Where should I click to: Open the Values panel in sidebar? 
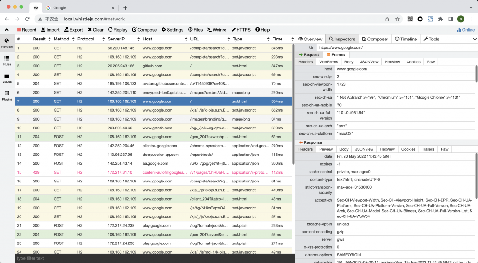pyautogui.click(x=7, y=78)
